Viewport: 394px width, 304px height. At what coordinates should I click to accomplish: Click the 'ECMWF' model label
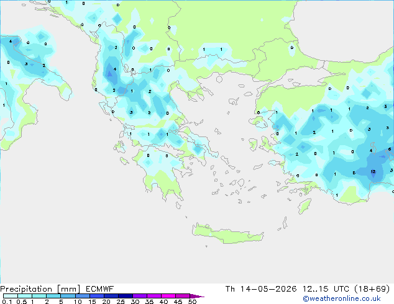(x=99, y=289)
